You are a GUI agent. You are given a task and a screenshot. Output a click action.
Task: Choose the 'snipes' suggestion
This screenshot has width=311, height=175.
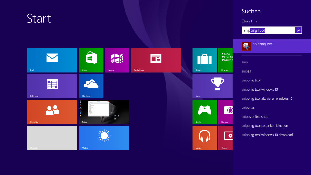[246, 71]
